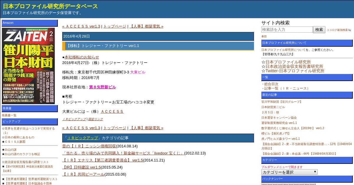Screen dimensions: 354x185
Task: Open the 本社移転のお知らせ link
Action: [x=82, y=57]
